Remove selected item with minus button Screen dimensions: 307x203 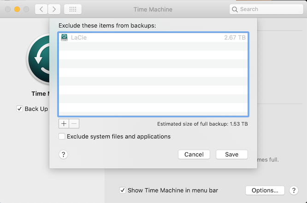(x=74, y=124)
